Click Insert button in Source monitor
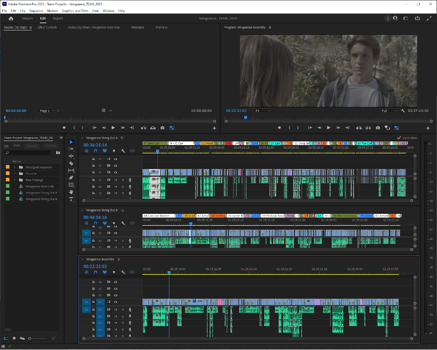 tap(143, 127)
